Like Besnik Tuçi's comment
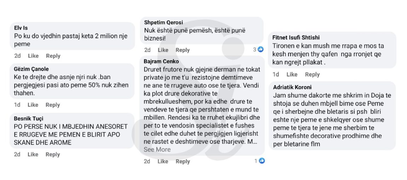The height and width of the screenshot is (180, 407). 33,154
